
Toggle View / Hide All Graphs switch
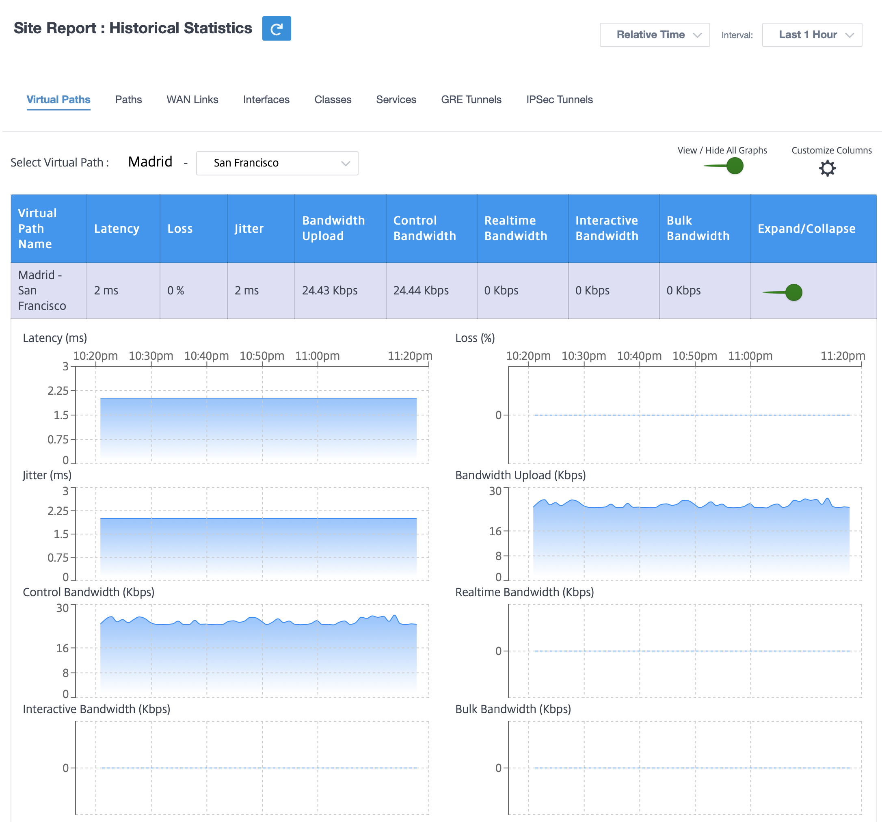(724, 166)
